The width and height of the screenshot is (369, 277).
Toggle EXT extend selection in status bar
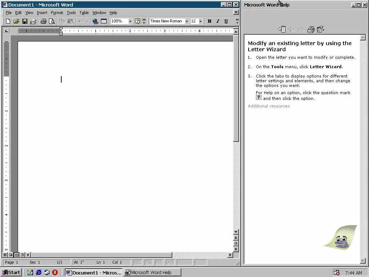tap(159, 262)
